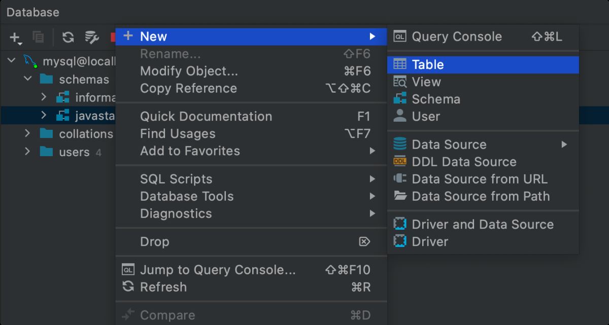Open the SQL Scripts submenu
The width and height of the screenshot is (609, 325).
tap(176, 179)
